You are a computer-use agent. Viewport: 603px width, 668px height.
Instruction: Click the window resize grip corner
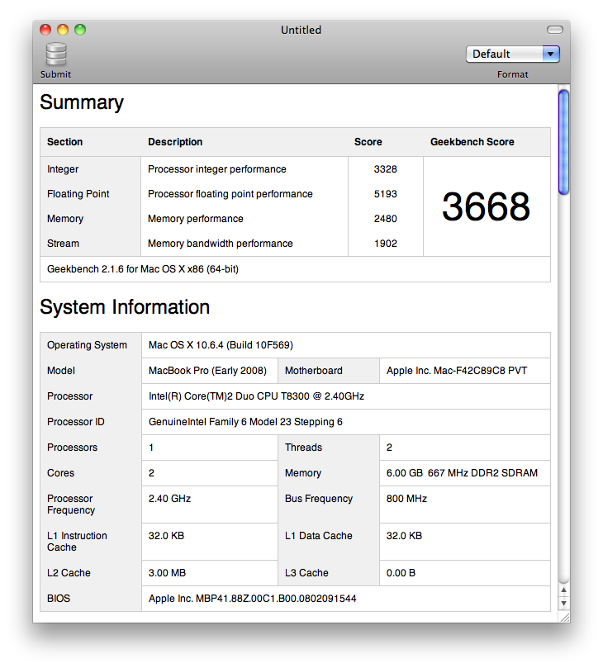click(x=564, y=618)
